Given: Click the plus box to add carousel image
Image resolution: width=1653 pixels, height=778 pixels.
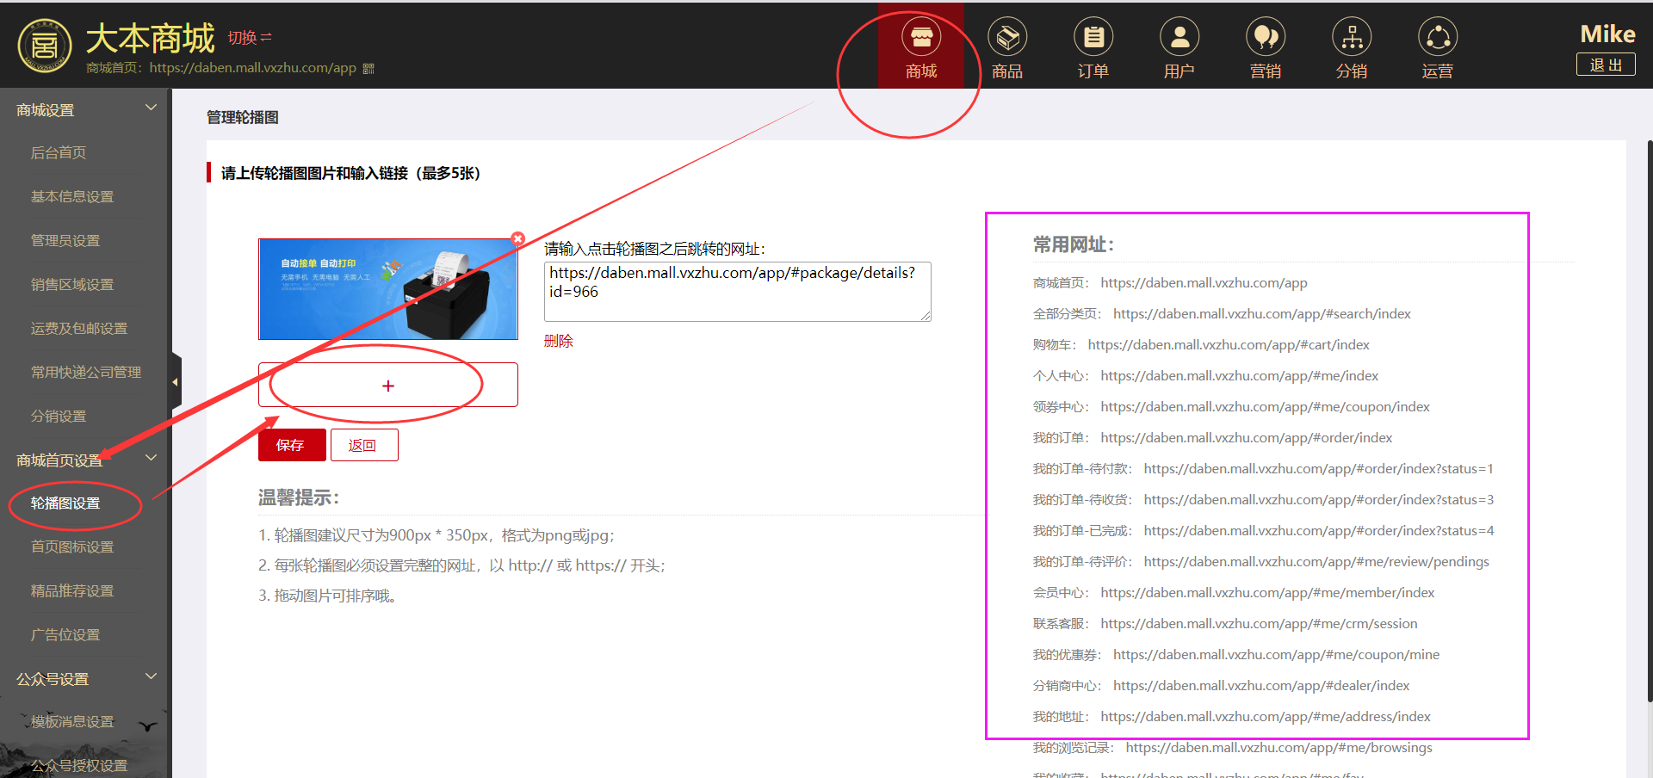Looking at the screenshot, I should [387, 386].
